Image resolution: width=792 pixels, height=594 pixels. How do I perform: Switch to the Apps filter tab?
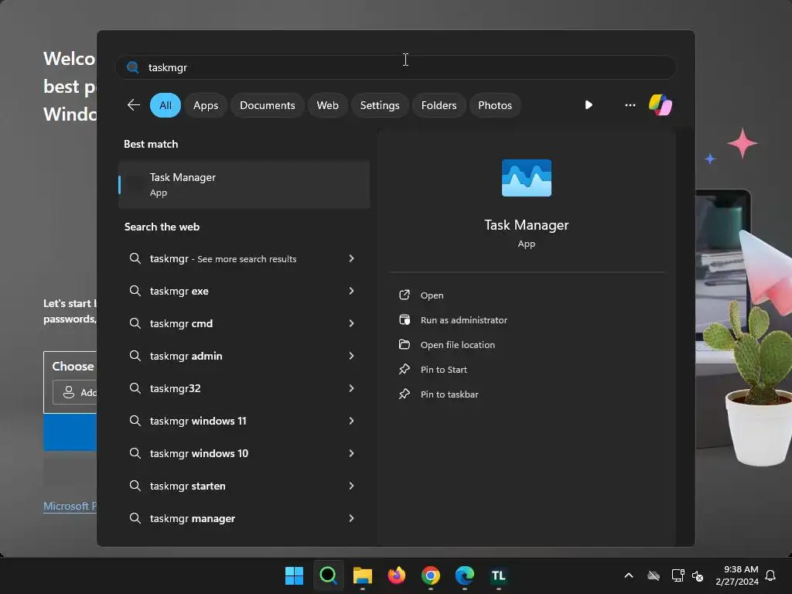pos(206,105)
